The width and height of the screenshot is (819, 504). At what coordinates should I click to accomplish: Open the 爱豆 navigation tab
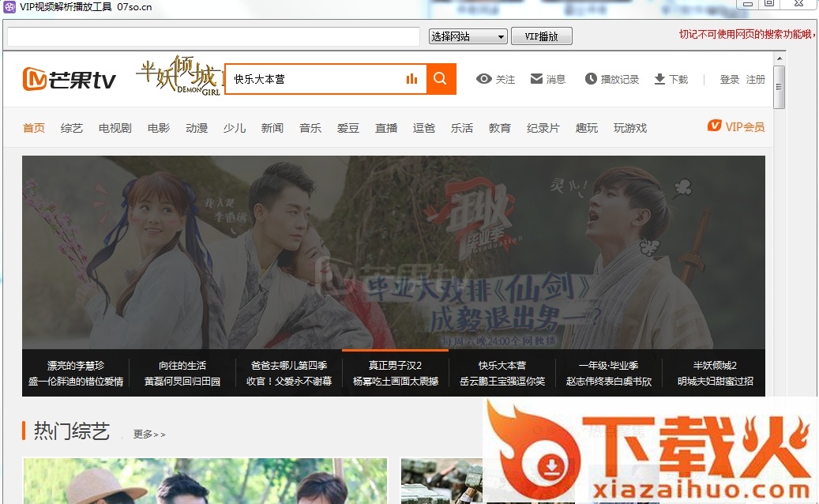(x=348, y=128)
